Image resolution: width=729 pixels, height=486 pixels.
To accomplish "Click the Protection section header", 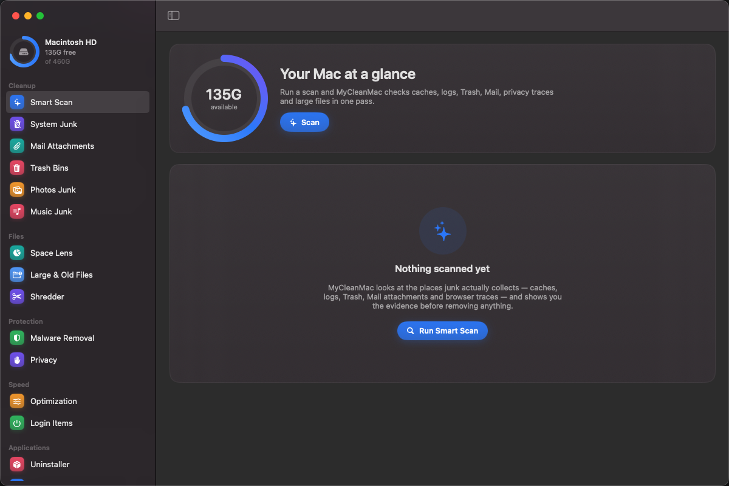I will tap(26, 321).
